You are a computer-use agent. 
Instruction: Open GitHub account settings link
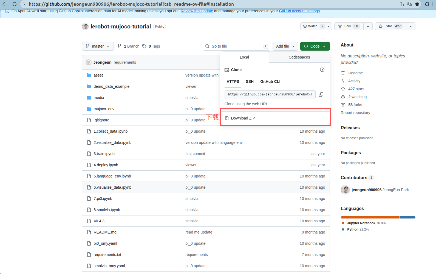click(299, 11)
